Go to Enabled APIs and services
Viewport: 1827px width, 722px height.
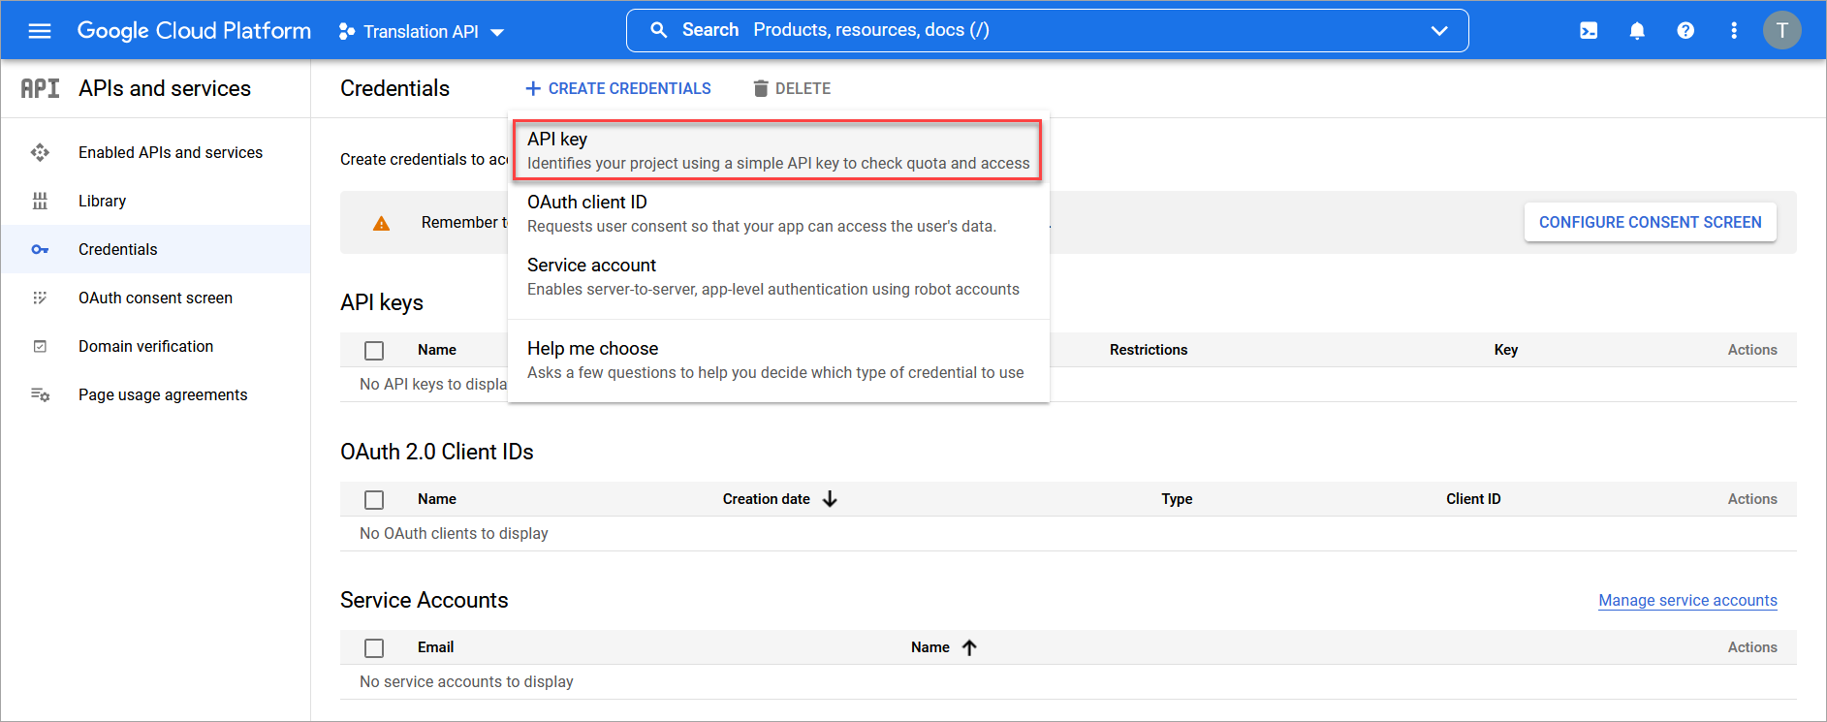coord(171,152)
